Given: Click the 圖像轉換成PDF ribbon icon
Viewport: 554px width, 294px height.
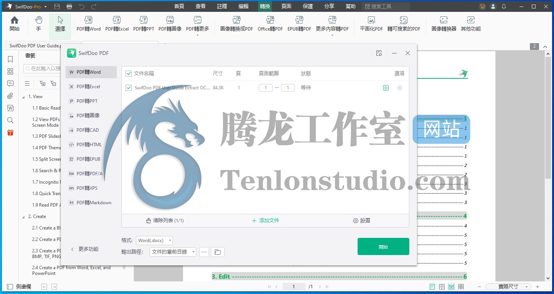Looking at the screenshot, I should coord(237,24).
